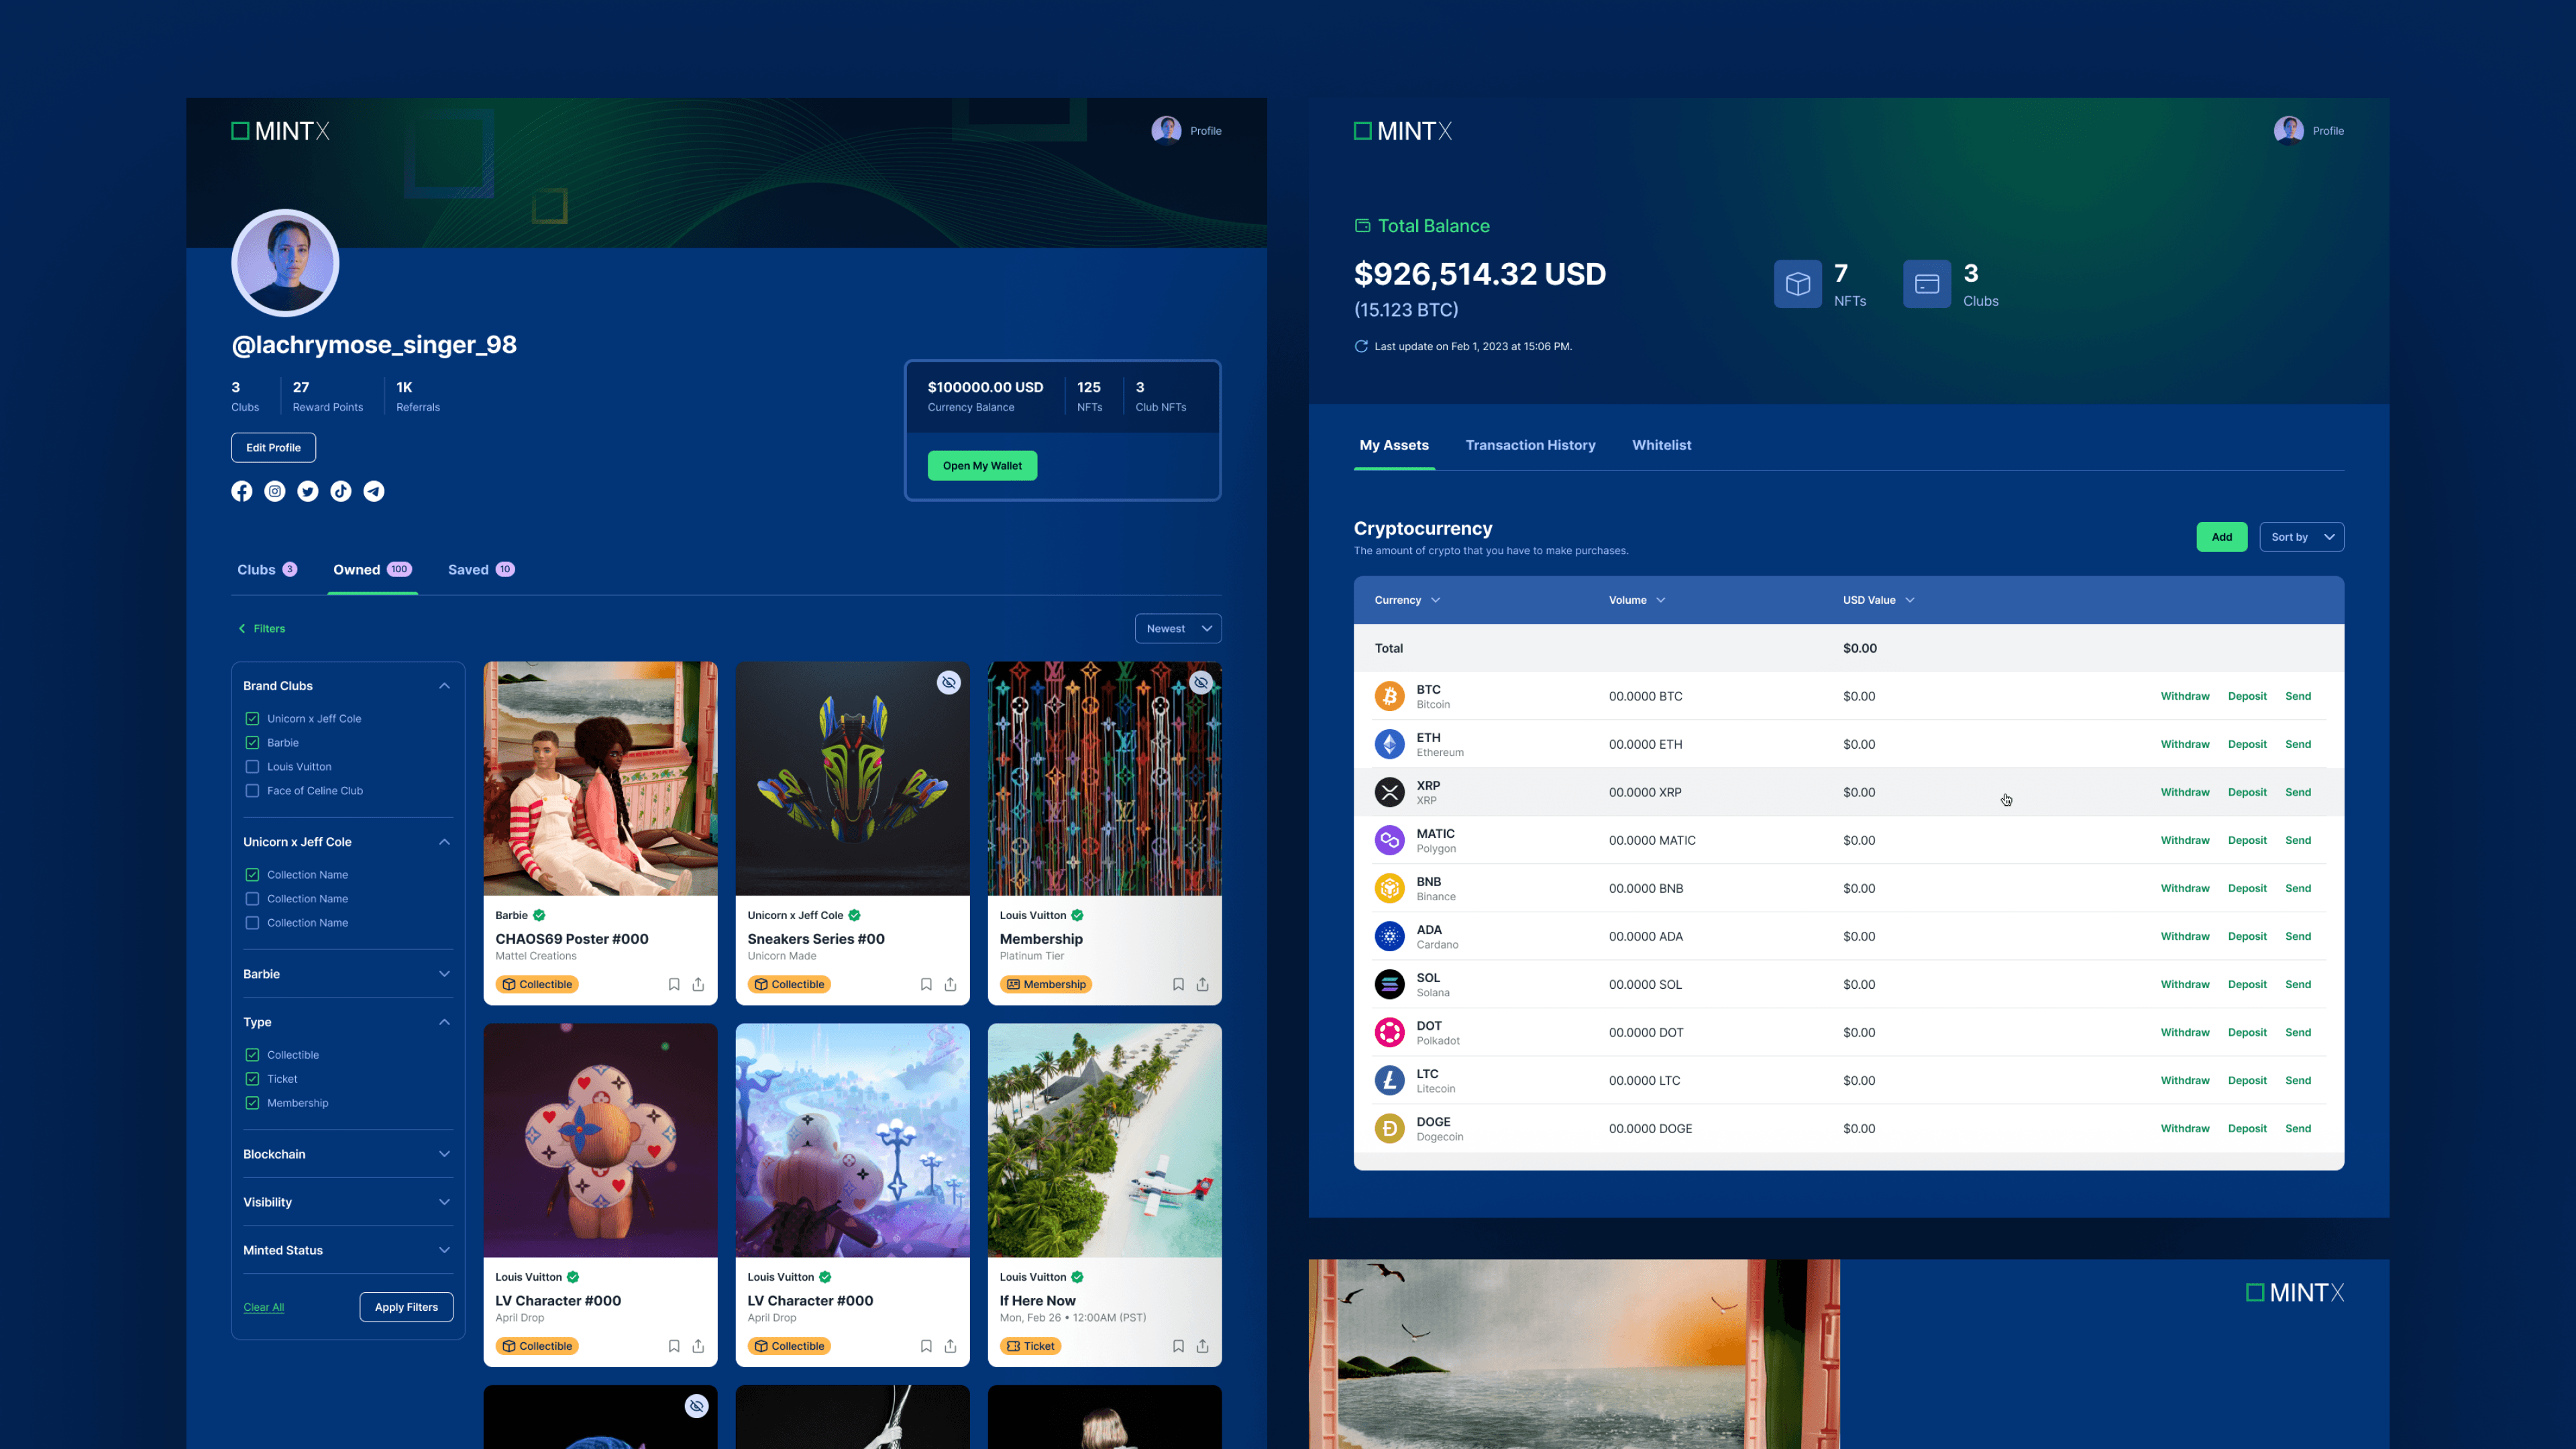This screenshot has width=2576, height=1449.
Task: Open the Newest sort dropdown
Action: coord(1178,628)
